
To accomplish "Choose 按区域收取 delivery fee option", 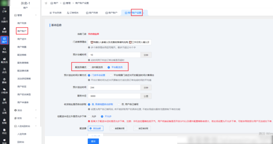I will coord(142,129).
